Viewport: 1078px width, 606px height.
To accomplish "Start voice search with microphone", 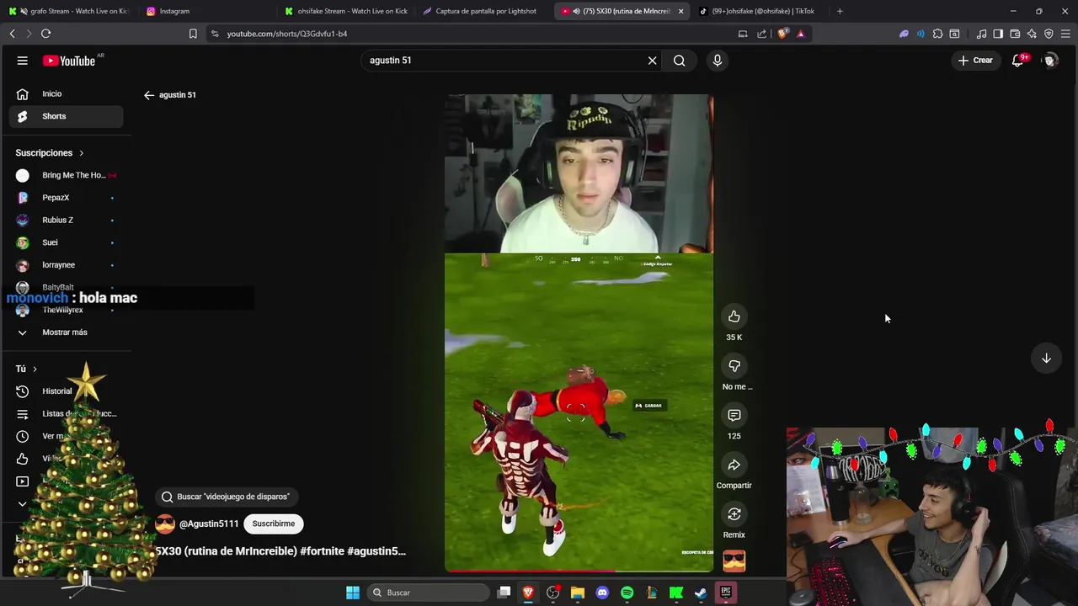I will pyautogui.click(x=718, y=61).
